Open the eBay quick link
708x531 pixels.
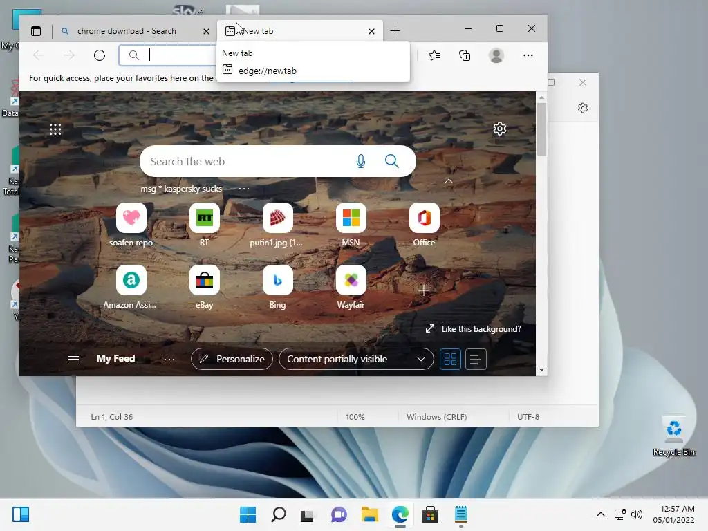coord(204,287)
